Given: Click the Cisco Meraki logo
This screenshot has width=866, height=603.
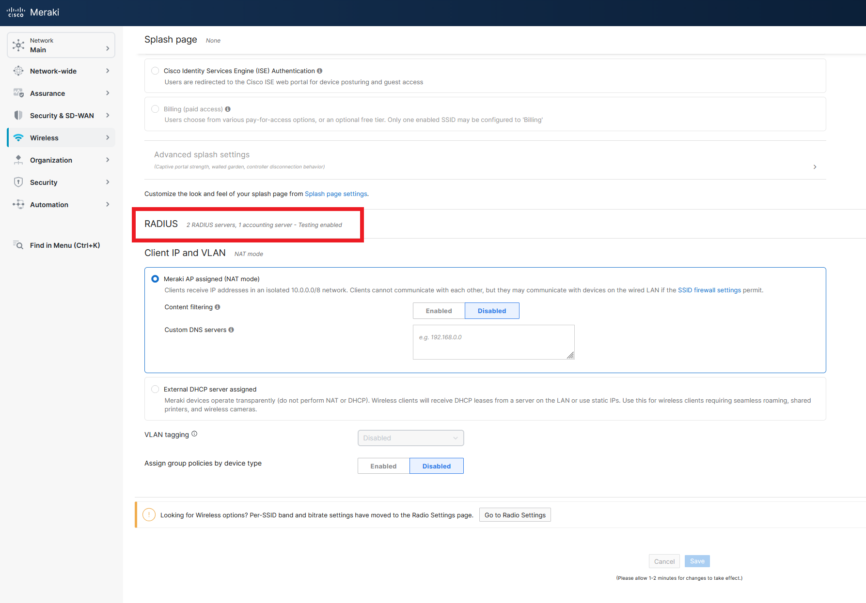Looking at the screenshot, I should coord(33,12).
